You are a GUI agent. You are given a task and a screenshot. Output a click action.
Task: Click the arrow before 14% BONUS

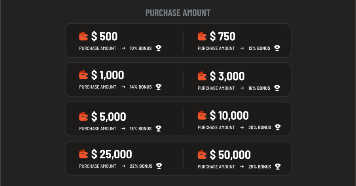click(123, 87)
